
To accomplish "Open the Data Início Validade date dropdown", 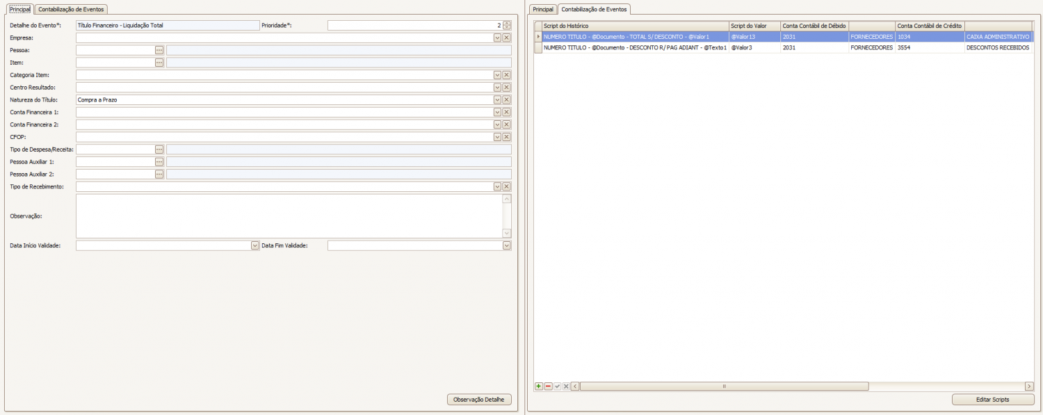I will [255, 245].
